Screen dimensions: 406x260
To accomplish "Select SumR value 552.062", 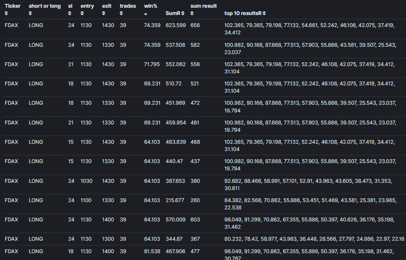I will 176,64.
